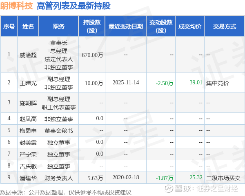Select the 变动股数(股) column header

point(161,26)
